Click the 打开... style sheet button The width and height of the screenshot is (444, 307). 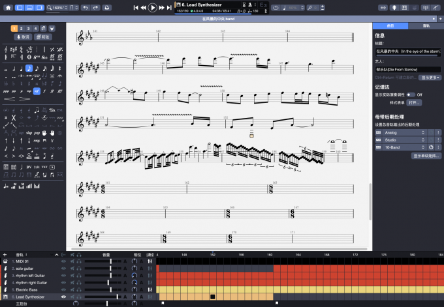(x=414, y=103)
